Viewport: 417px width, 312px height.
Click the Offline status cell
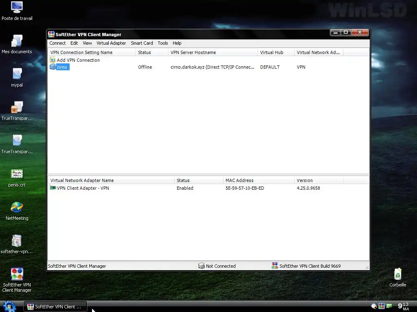click(x=145, y=67)
